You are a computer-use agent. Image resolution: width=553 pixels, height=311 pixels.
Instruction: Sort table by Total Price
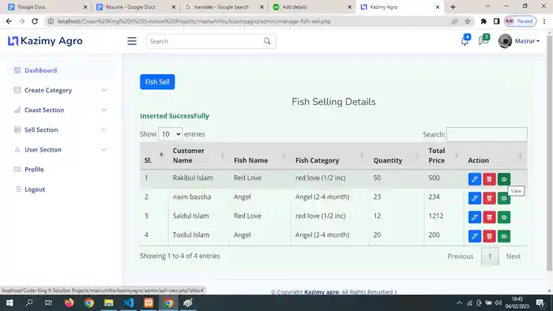[444, 155]
